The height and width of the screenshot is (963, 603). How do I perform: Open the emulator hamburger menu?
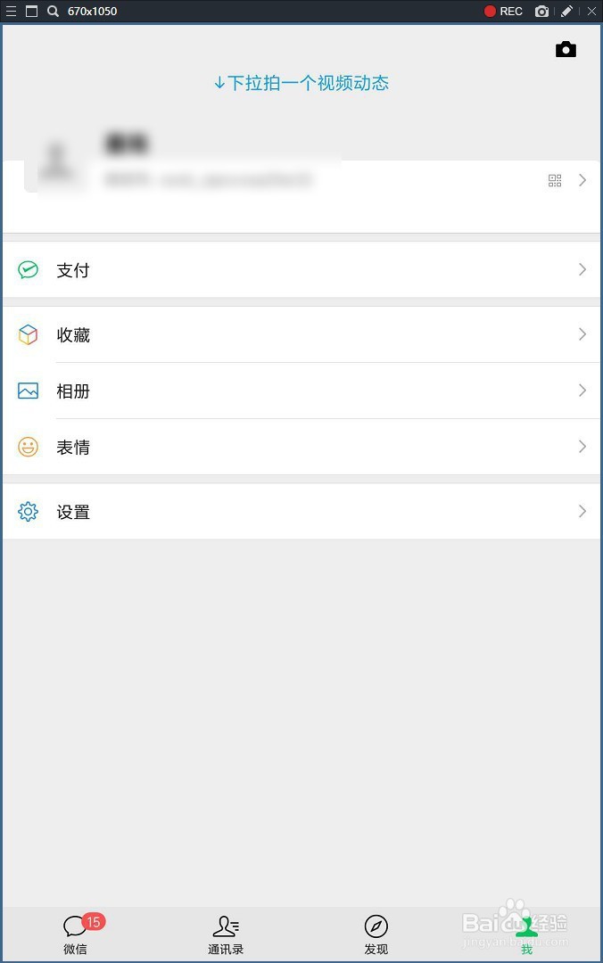coord(11,12)
